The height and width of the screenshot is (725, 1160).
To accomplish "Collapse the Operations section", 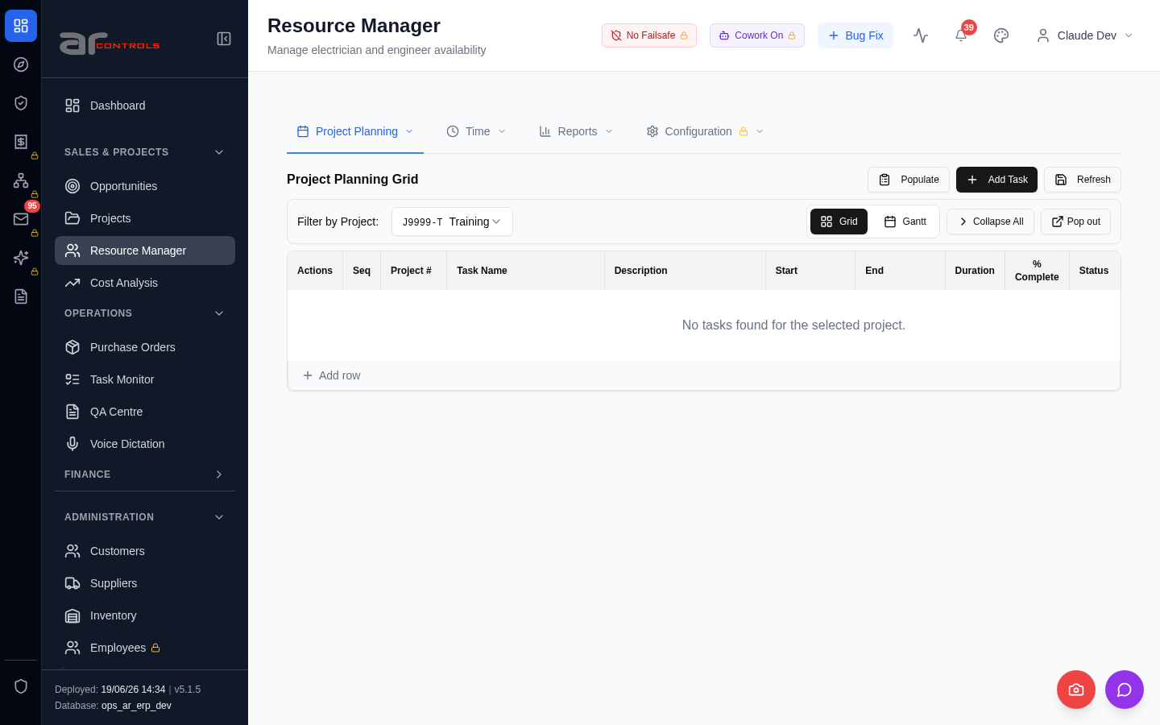I will click(145, 313).
